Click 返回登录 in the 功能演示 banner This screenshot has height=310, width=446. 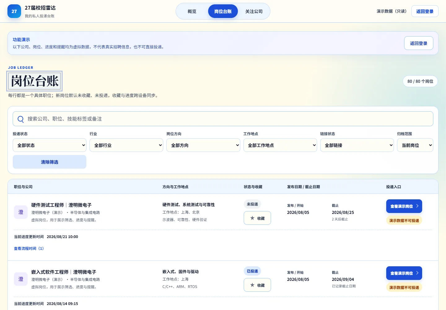(x=419, y=43)
